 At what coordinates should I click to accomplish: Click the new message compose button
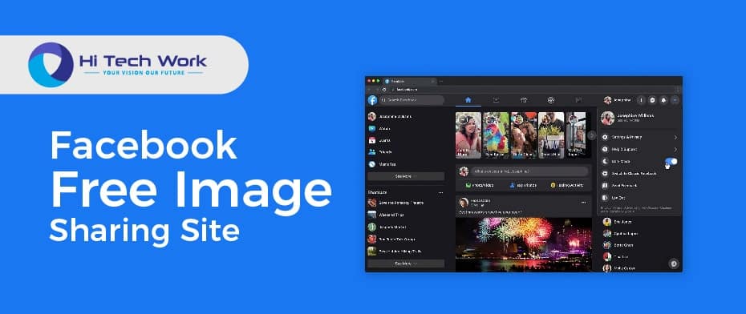673,264
